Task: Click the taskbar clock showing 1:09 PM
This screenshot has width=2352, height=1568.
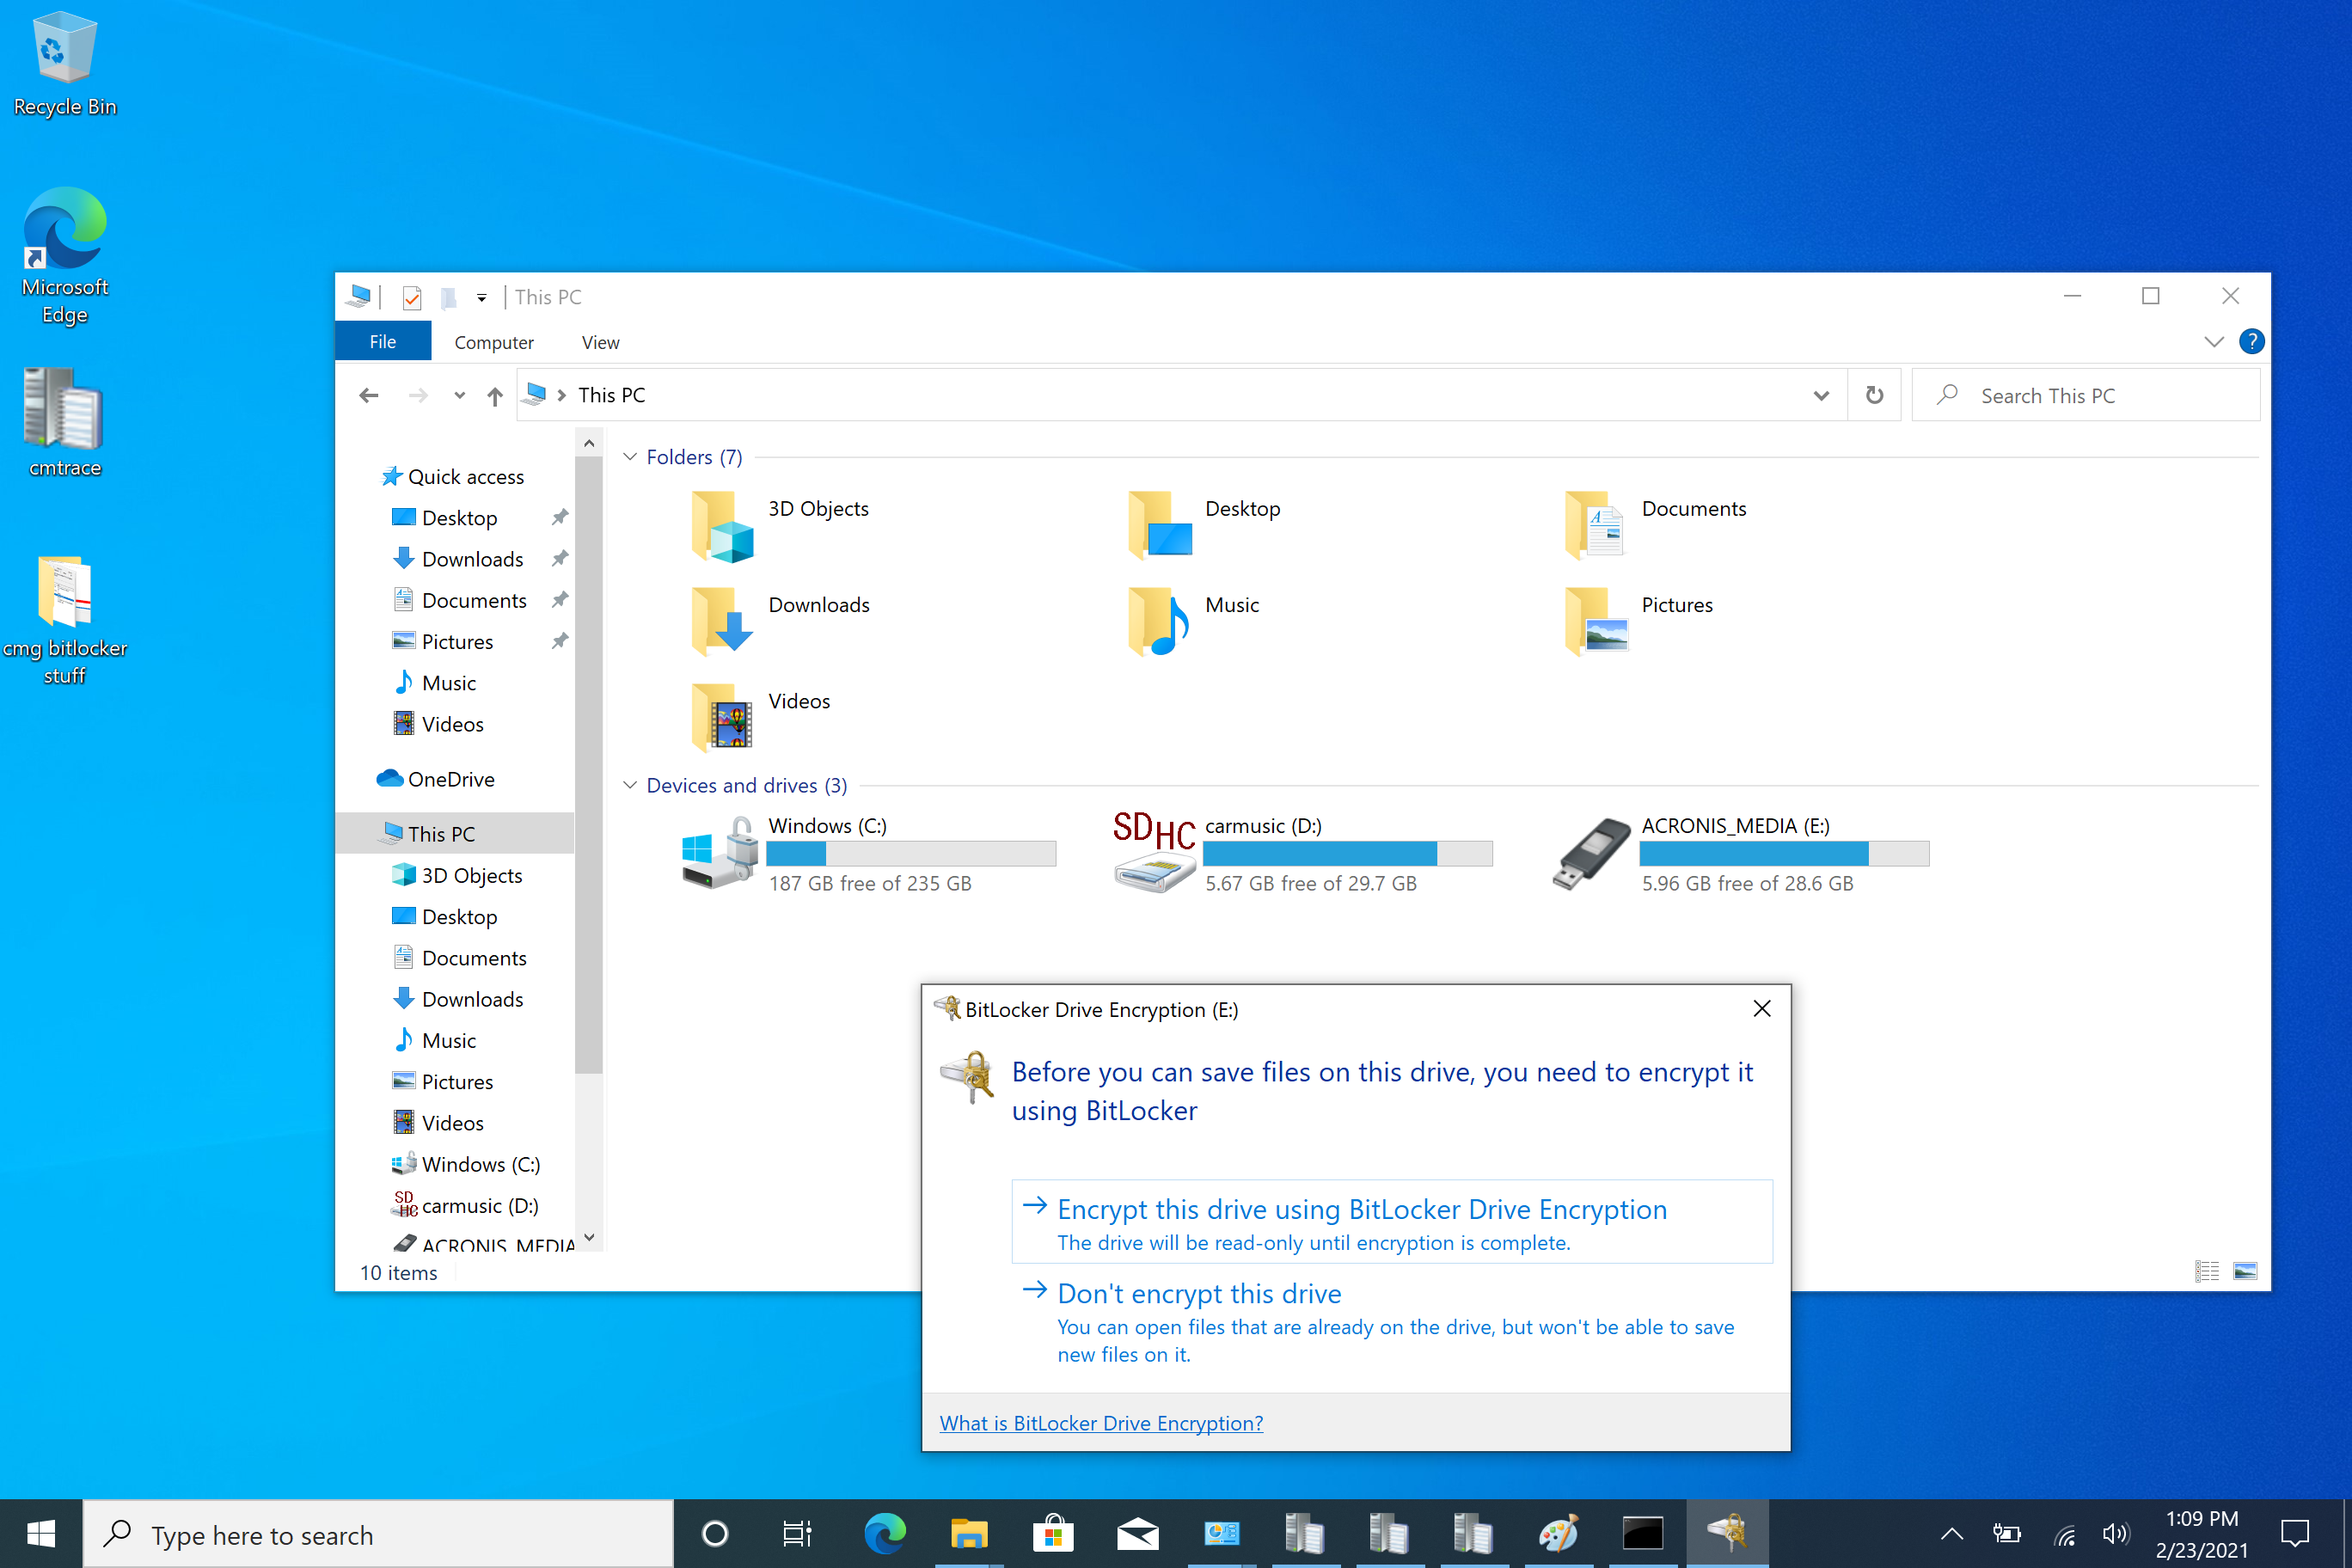Action: (2201, 1533)
